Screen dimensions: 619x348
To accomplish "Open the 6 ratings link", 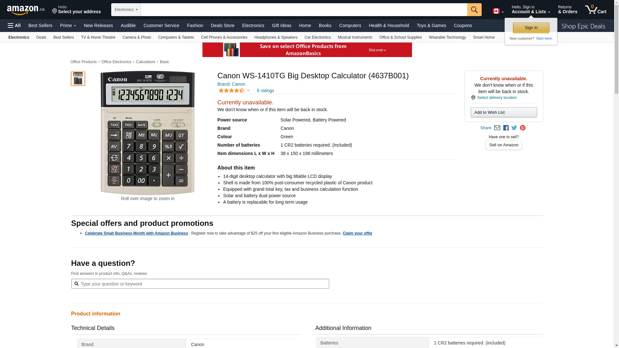I will tap(265, 91).
